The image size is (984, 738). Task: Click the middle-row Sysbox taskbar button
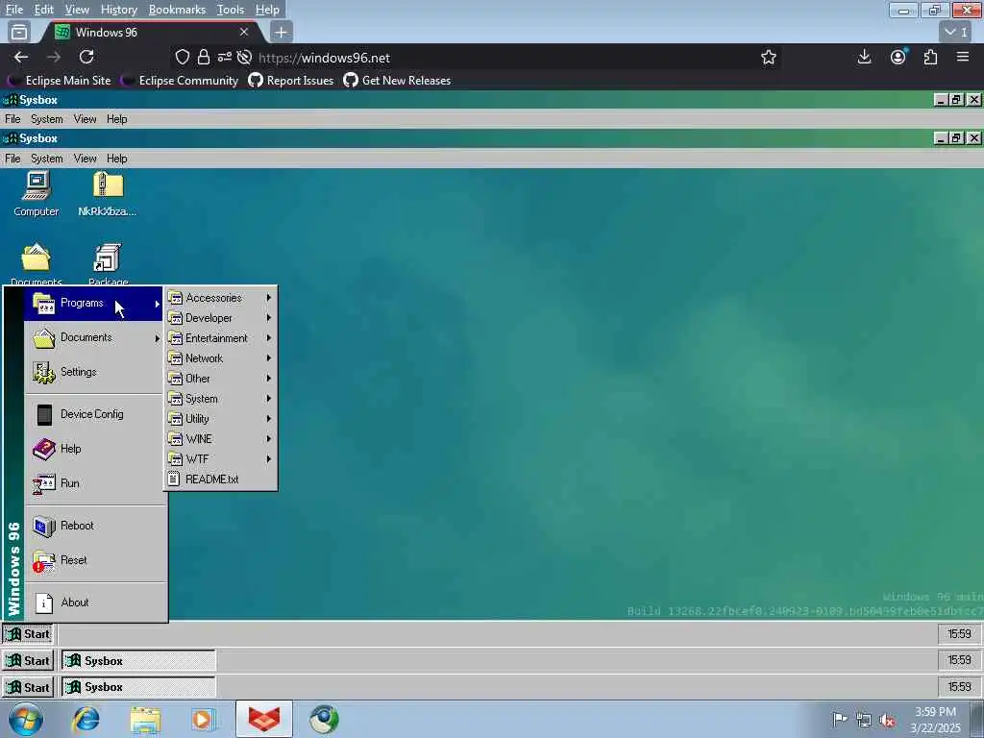(x=138, y=661)
